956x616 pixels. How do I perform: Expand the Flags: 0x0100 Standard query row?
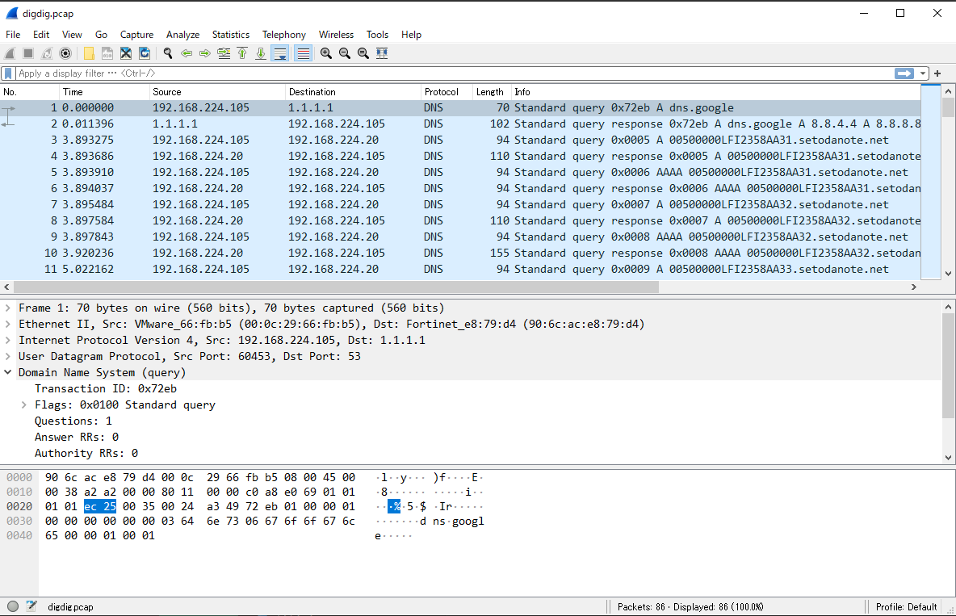[x=23, y=404]
